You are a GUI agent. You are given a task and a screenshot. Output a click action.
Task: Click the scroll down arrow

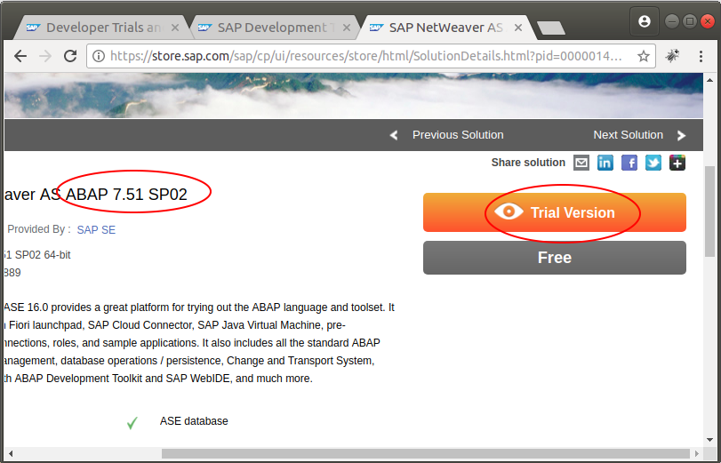[x=710, y=440]
